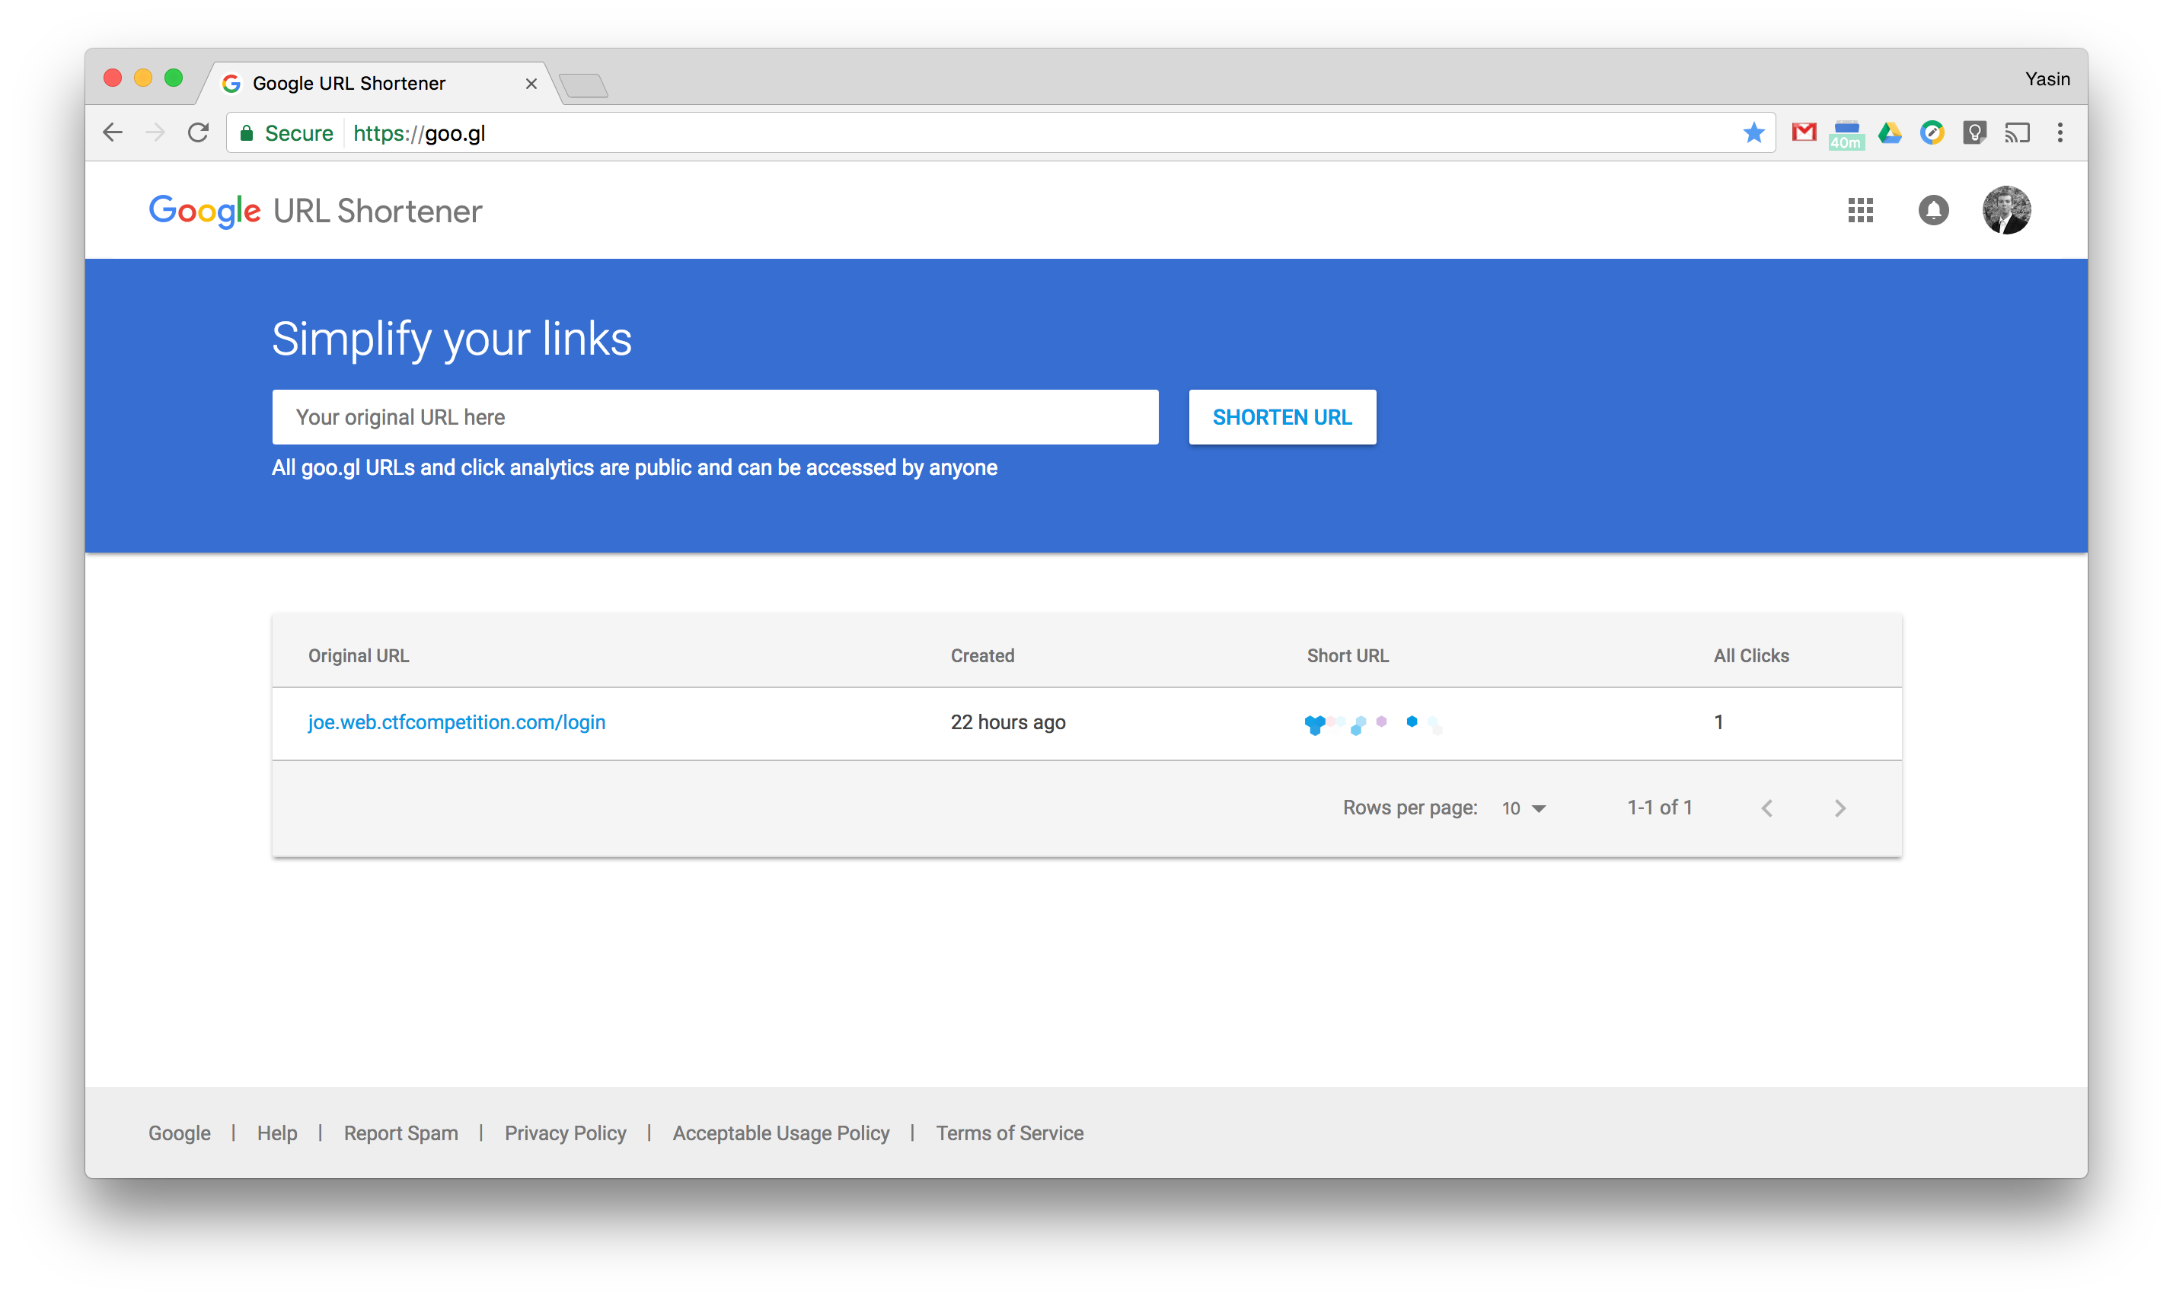Go to previous page of results
2173x1300 pixels.
[1767, 808]
